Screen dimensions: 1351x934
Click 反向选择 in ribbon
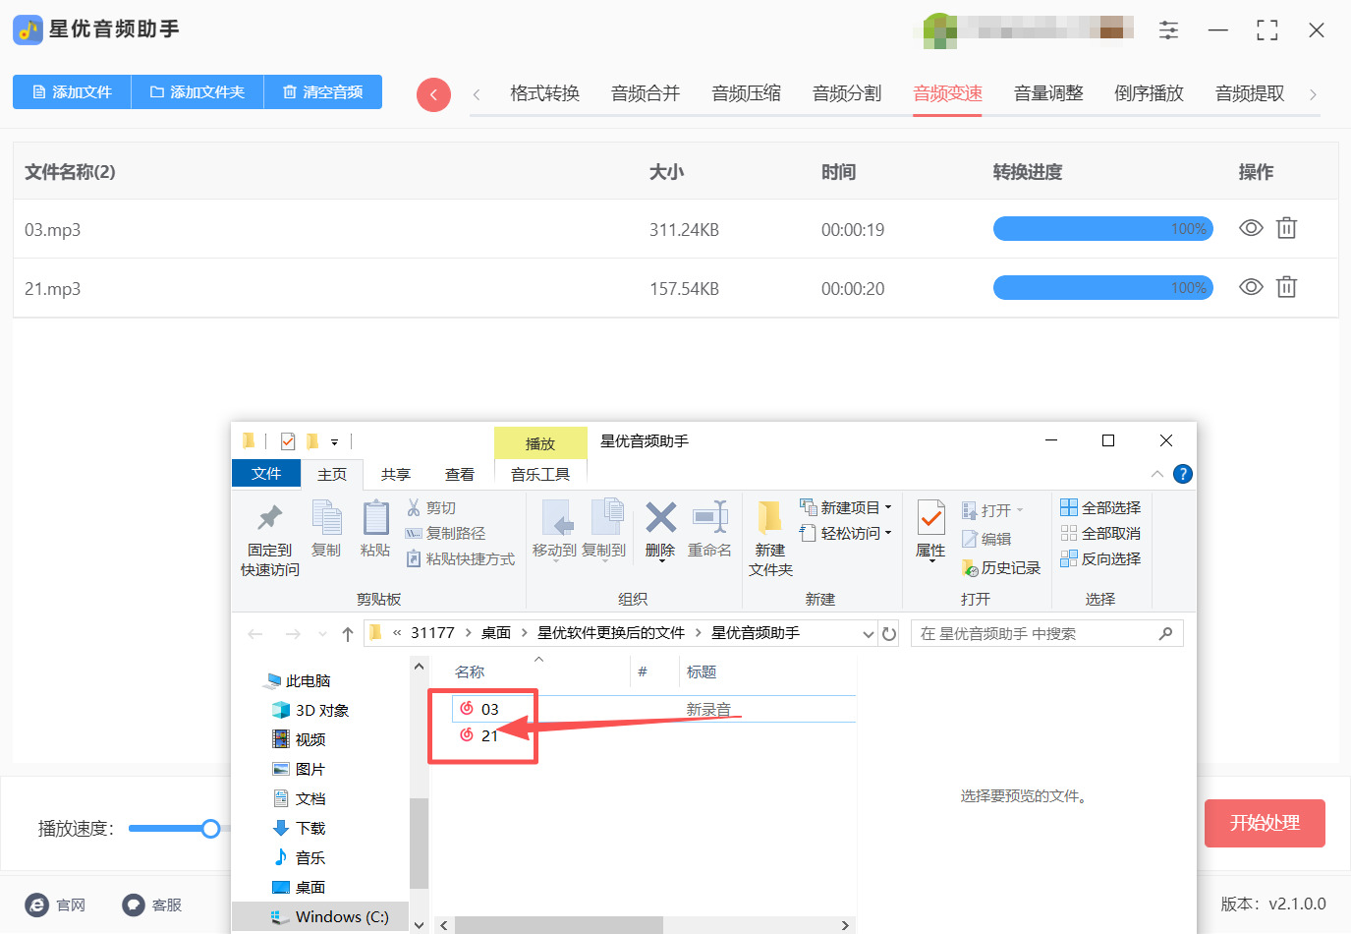click(1100, 559)
